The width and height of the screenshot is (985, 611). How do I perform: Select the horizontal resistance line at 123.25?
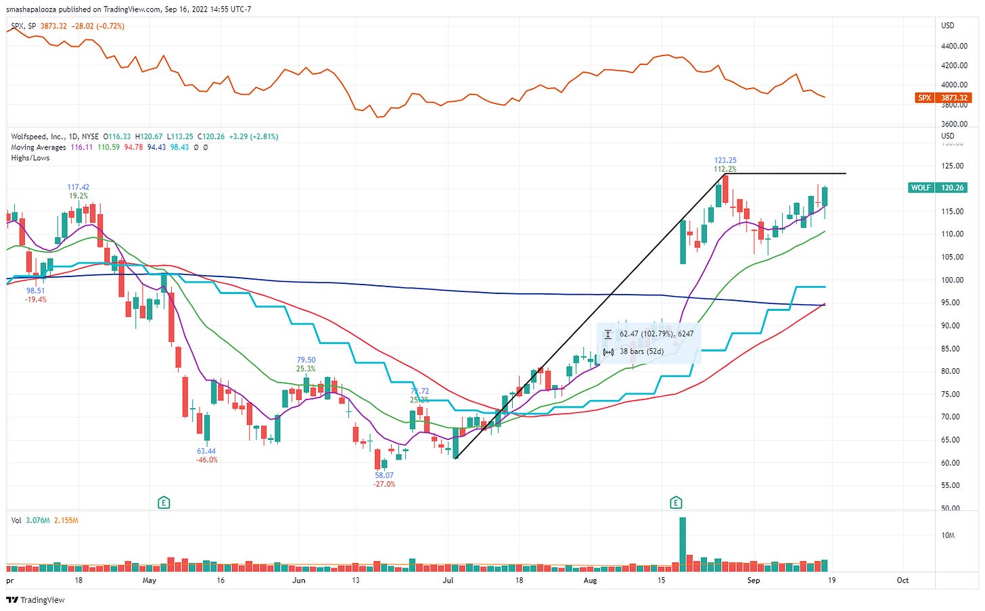[785, 174]
